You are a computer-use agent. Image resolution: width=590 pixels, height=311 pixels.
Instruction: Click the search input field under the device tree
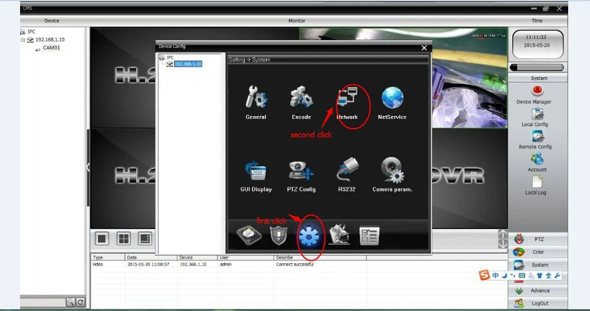click(43, 302)
